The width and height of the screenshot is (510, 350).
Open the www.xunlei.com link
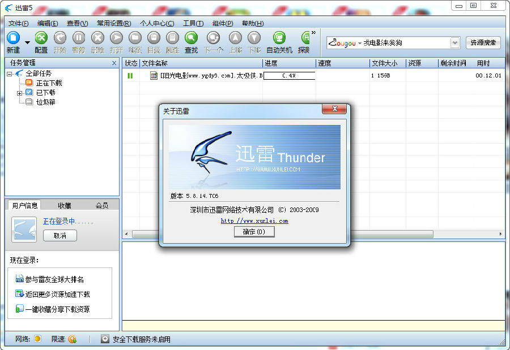tap(254, 221)
